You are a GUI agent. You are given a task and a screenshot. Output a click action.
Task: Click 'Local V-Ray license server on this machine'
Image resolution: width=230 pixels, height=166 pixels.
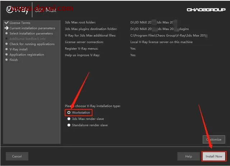(x=161, y=42)
